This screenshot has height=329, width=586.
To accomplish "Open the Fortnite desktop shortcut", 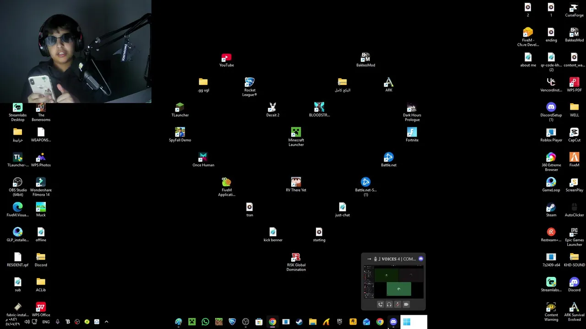I will (x=412, y=135).
